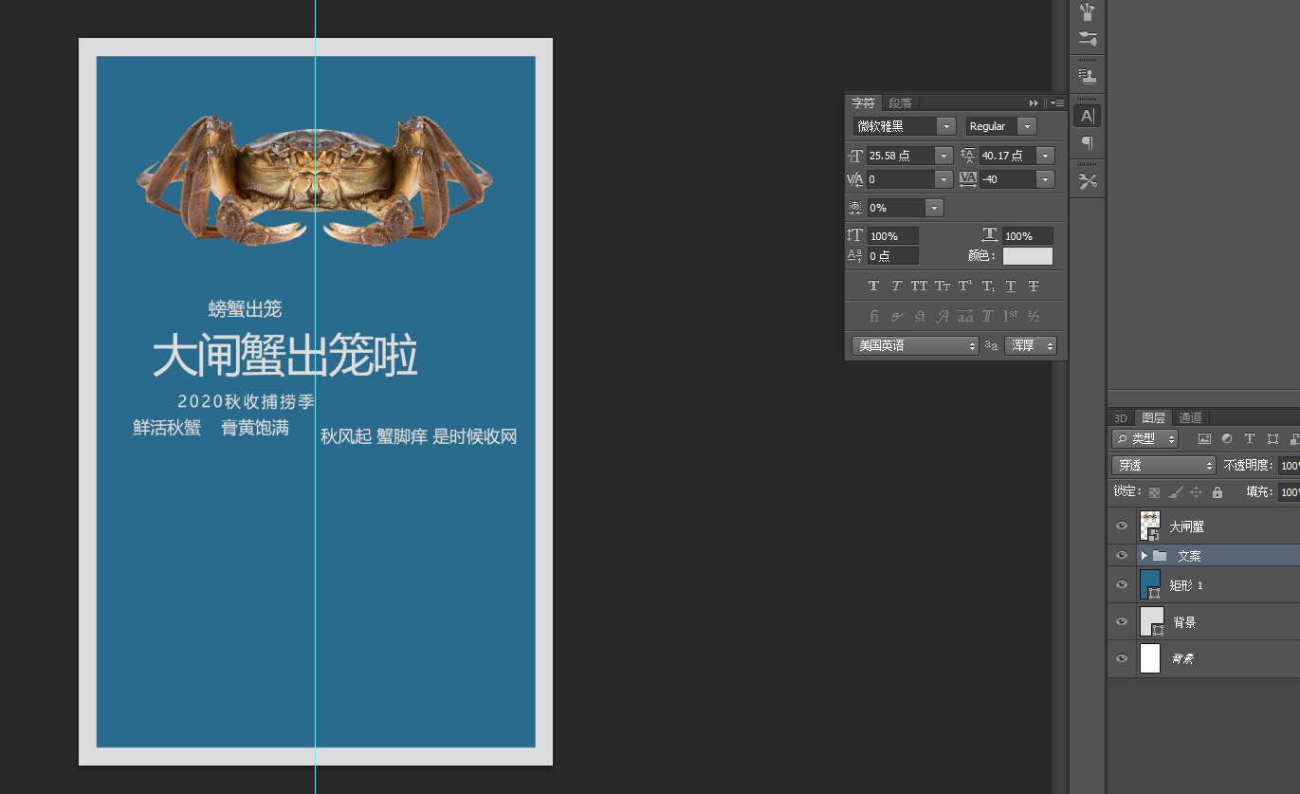Open the Clone Source panel icon
The image size is (1300, 794).
(1088, 75)
